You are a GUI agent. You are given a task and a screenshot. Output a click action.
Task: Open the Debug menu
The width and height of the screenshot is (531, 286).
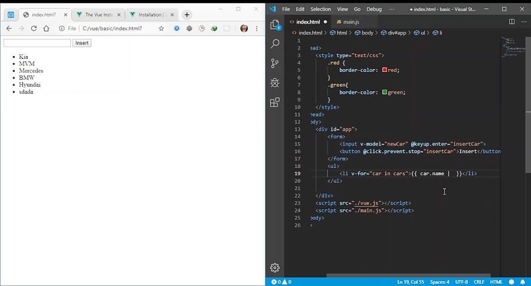coord(374,9)
